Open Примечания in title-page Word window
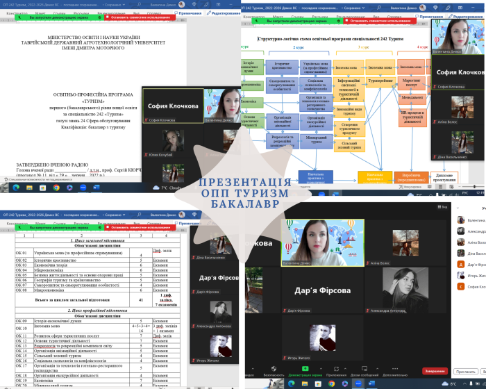 click(188, 13)
